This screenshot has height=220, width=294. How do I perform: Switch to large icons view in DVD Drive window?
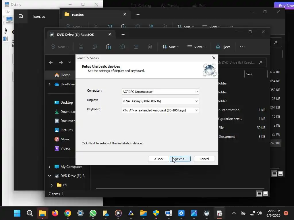[266, 194]
